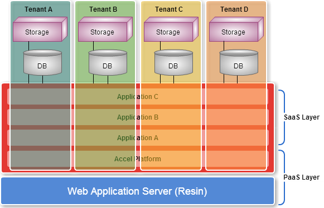324x208 pixels.
Task: Select the Tenant A DB cylinder
Action: click(x=42, y=62)
